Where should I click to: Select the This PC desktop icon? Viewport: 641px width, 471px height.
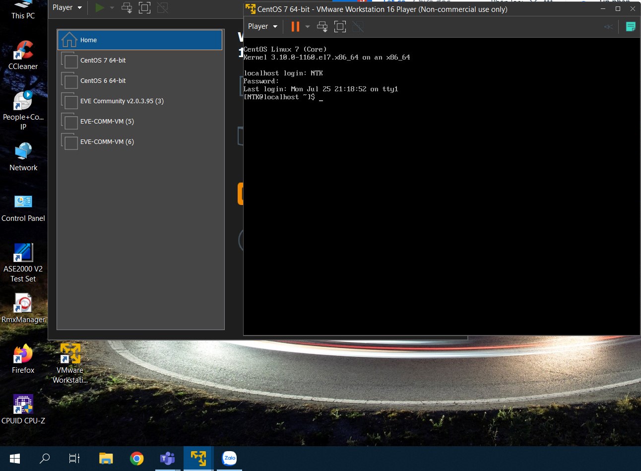[x=23, y=10]
